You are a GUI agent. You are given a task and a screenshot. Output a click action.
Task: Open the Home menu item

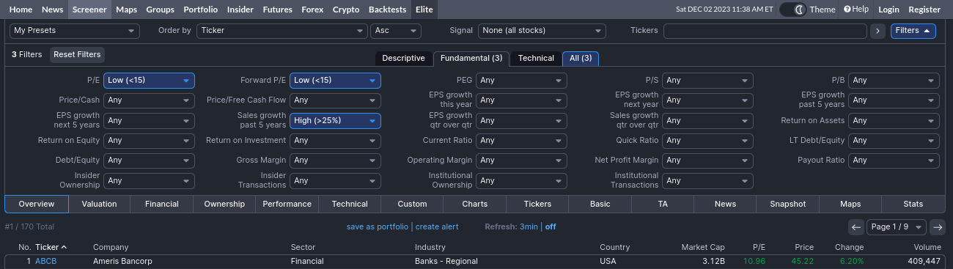(21, 10)
